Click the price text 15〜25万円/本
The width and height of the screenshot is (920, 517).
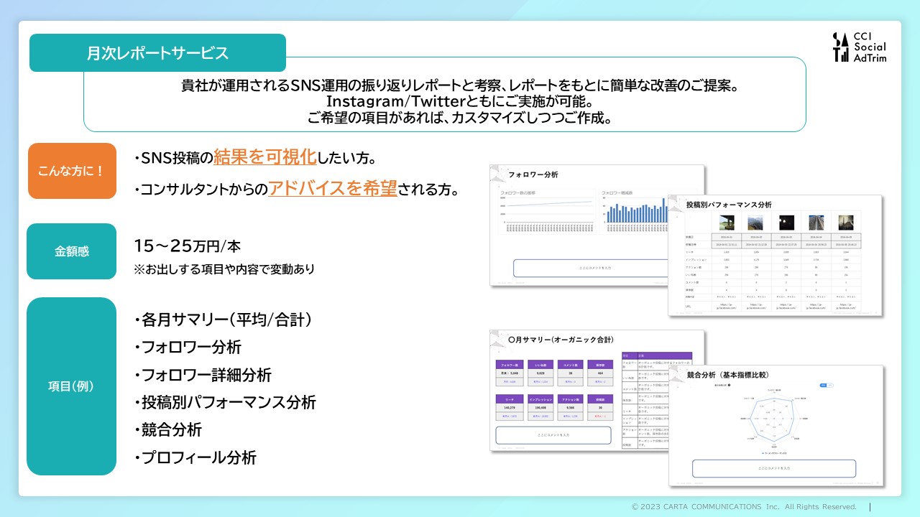187,246
